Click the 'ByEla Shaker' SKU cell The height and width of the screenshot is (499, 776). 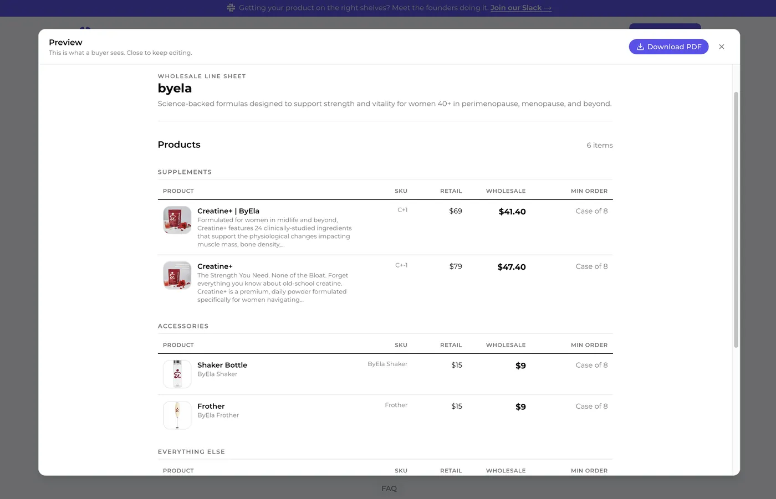387,364
